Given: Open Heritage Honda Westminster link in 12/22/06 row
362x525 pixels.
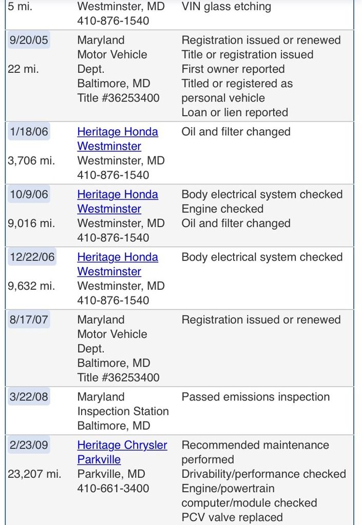Looking at the screenshot, I should 118,264.
